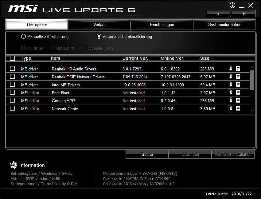Check the Intel ME Drivers checkbox
Image resolution: width=261 pixels, height=199 pixels.
[x=13, y=84]
